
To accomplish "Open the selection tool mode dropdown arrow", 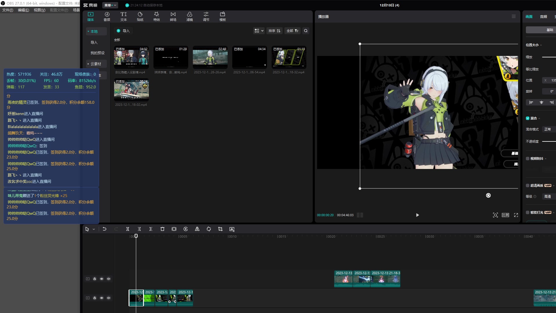I will tap(94, 229).
